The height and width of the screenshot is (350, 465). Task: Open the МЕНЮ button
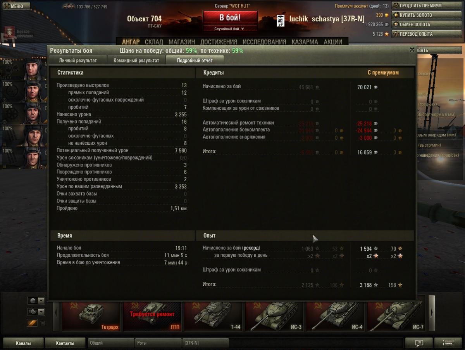pyautogui.click(x=16, y=6)
